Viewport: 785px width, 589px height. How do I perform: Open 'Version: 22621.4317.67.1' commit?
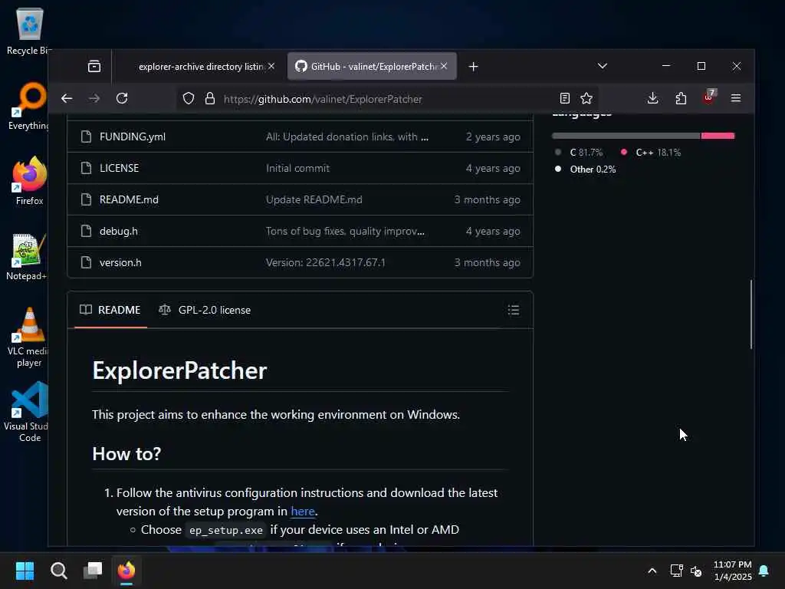(325, 262)
